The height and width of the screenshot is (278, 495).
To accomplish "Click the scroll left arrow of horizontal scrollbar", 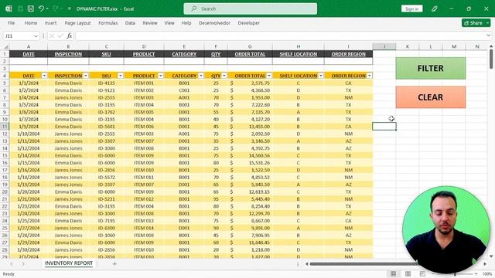I will click(x=306, y=264).
